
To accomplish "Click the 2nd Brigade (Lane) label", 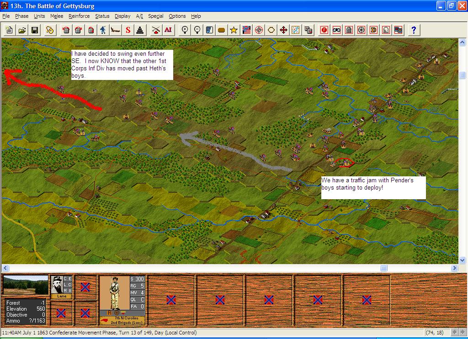I will (x=127, y=323).
